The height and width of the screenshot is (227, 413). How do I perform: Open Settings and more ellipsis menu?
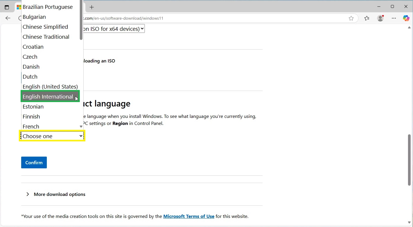click(394, 18)
